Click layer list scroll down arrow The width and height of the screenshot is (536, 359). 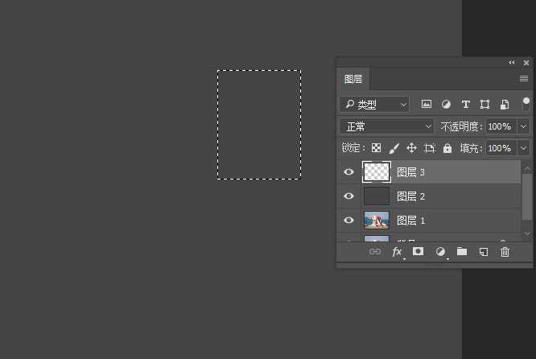527,233
